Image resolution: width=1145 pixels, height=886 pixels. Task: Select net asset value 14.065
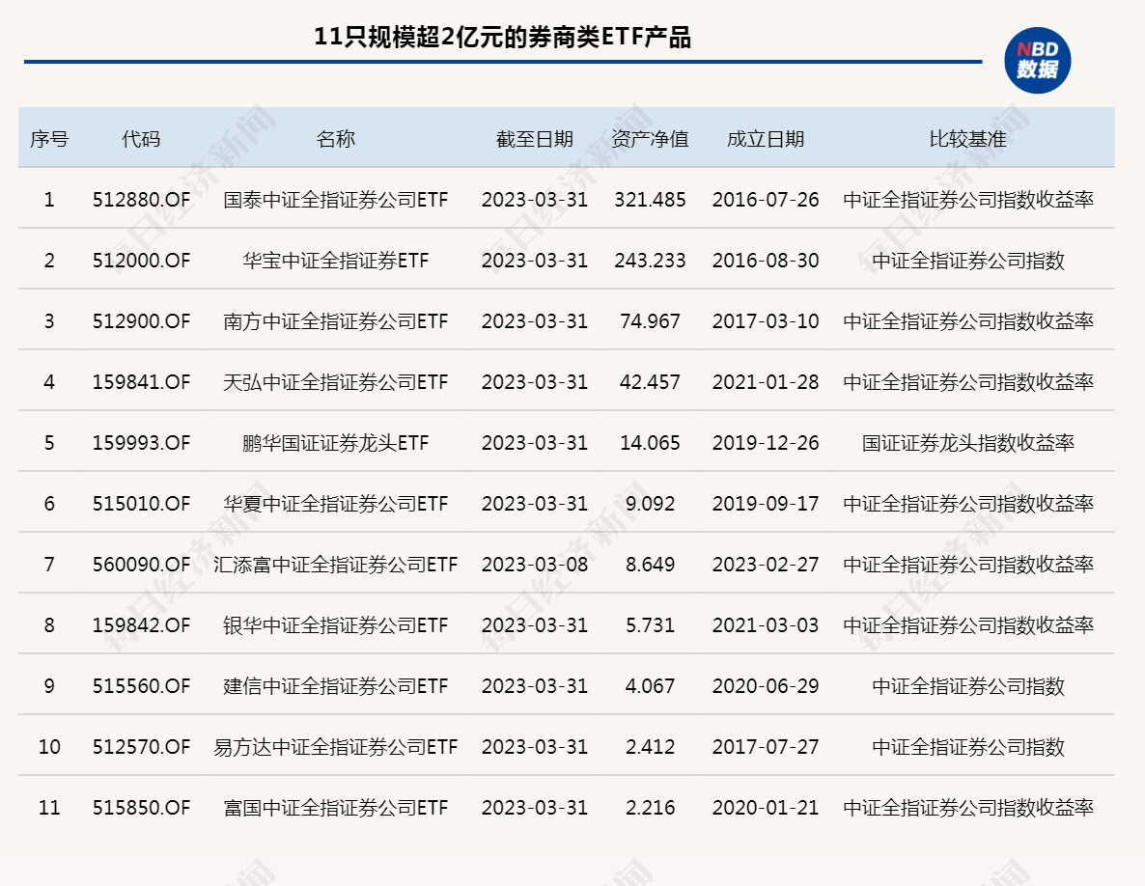click(x=650, y=442)
